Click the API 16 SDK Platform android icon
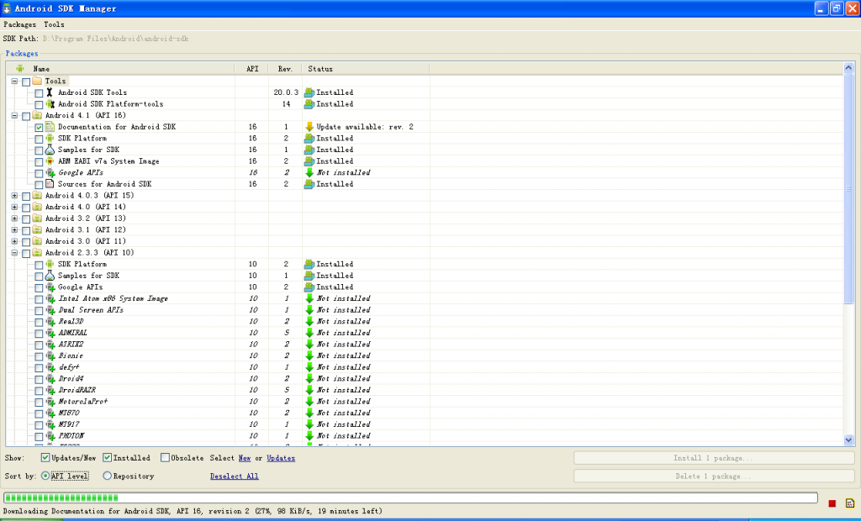This screenshot has height=521, width=861. pos(50,139)
